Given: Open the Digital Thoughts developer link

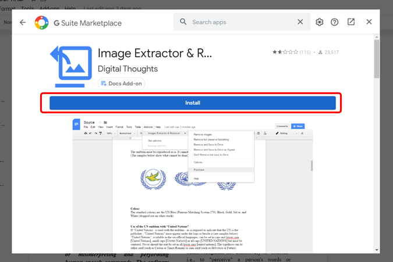Looking at the screenshot, I should (x=128, y=69).
